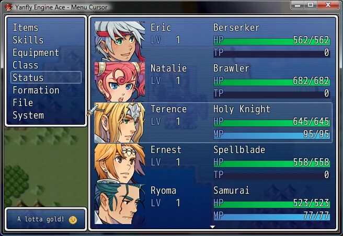This screenshot has height=236, width=343.
Task: Select Eric's face portrait
Action: point(120,41)
